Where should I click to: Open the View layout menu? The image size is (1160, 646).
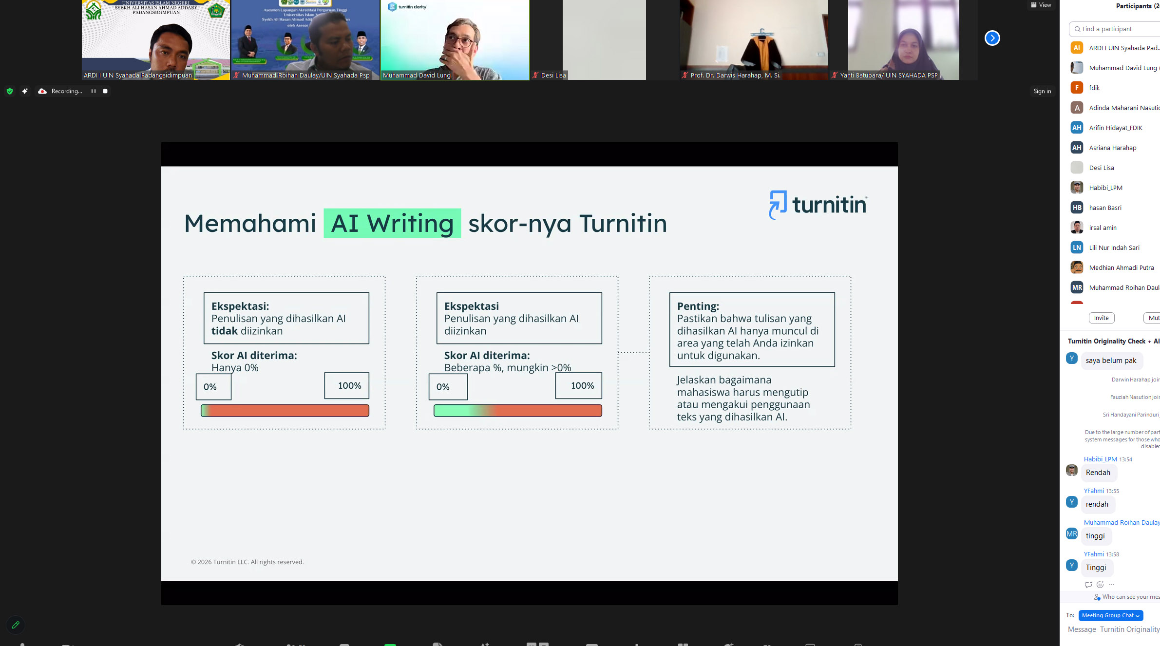click(x=1041, y=5)
